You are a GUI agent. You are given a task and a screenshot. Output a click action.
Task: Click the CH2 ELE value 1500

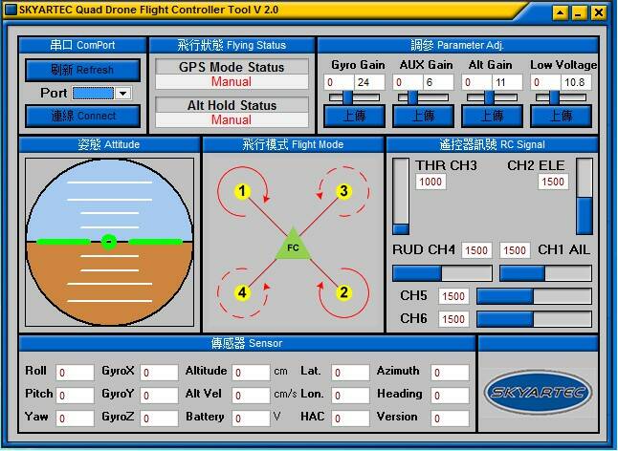click(x=553, y=182)
